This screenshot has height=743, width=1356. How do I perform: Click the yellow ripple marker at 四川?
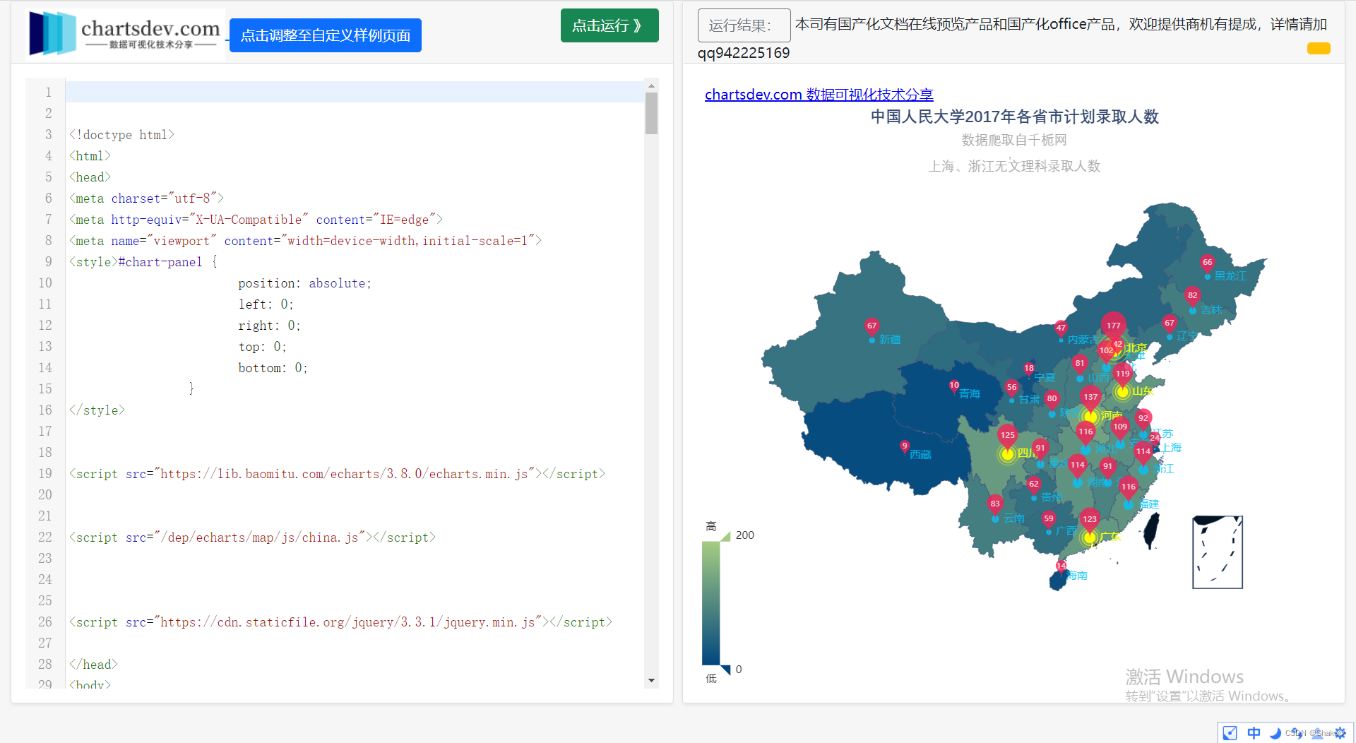[x=1008, y=454]
